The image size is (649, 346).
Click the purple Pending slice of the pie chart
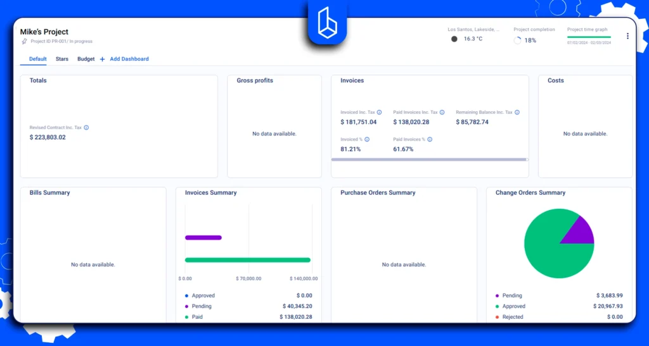click(581, 232)
